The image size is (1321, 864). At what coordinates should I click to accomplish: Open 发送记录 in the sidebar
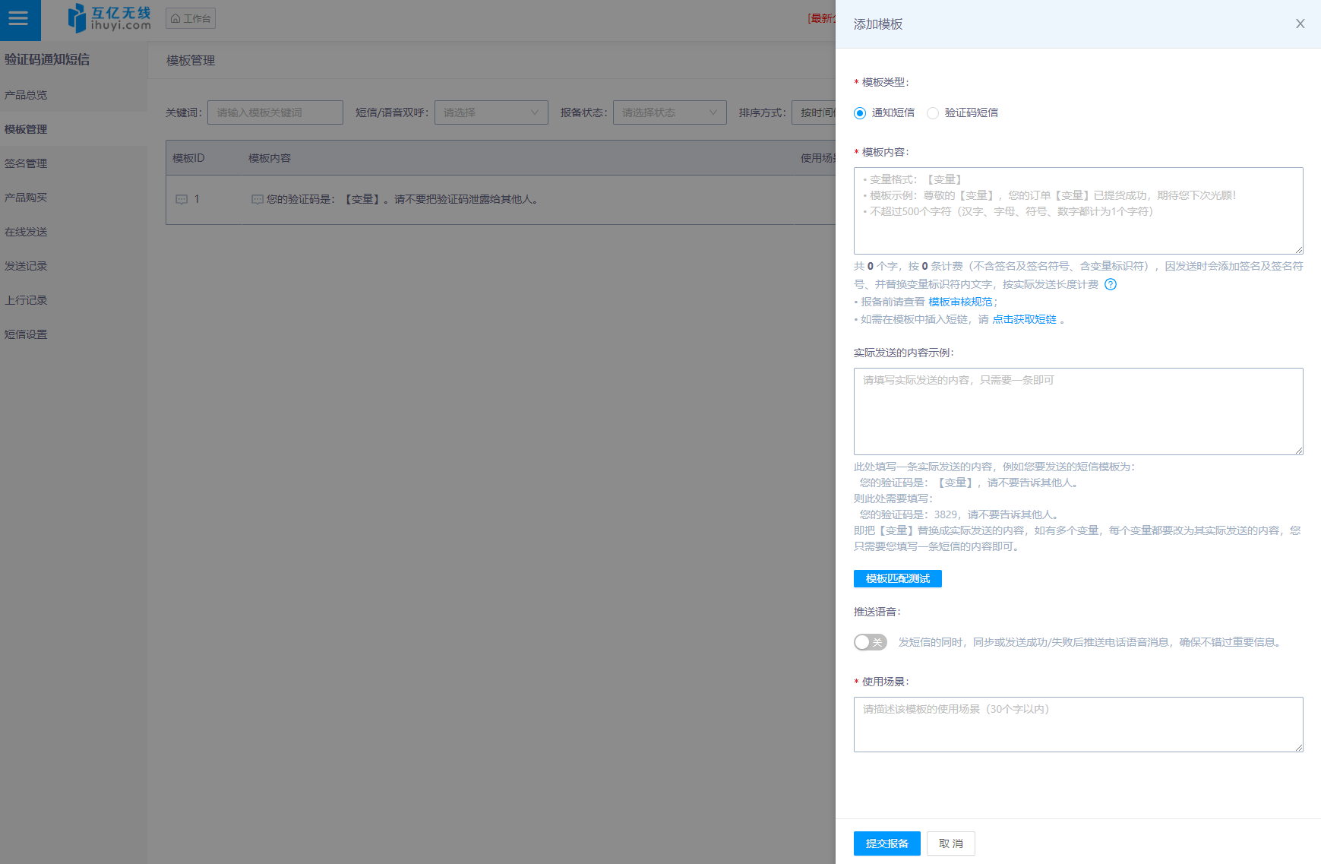pyautogui.click(x=26, y=266)
